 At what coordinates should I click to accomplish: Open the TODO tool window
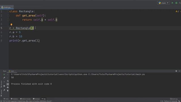point(6,99)
